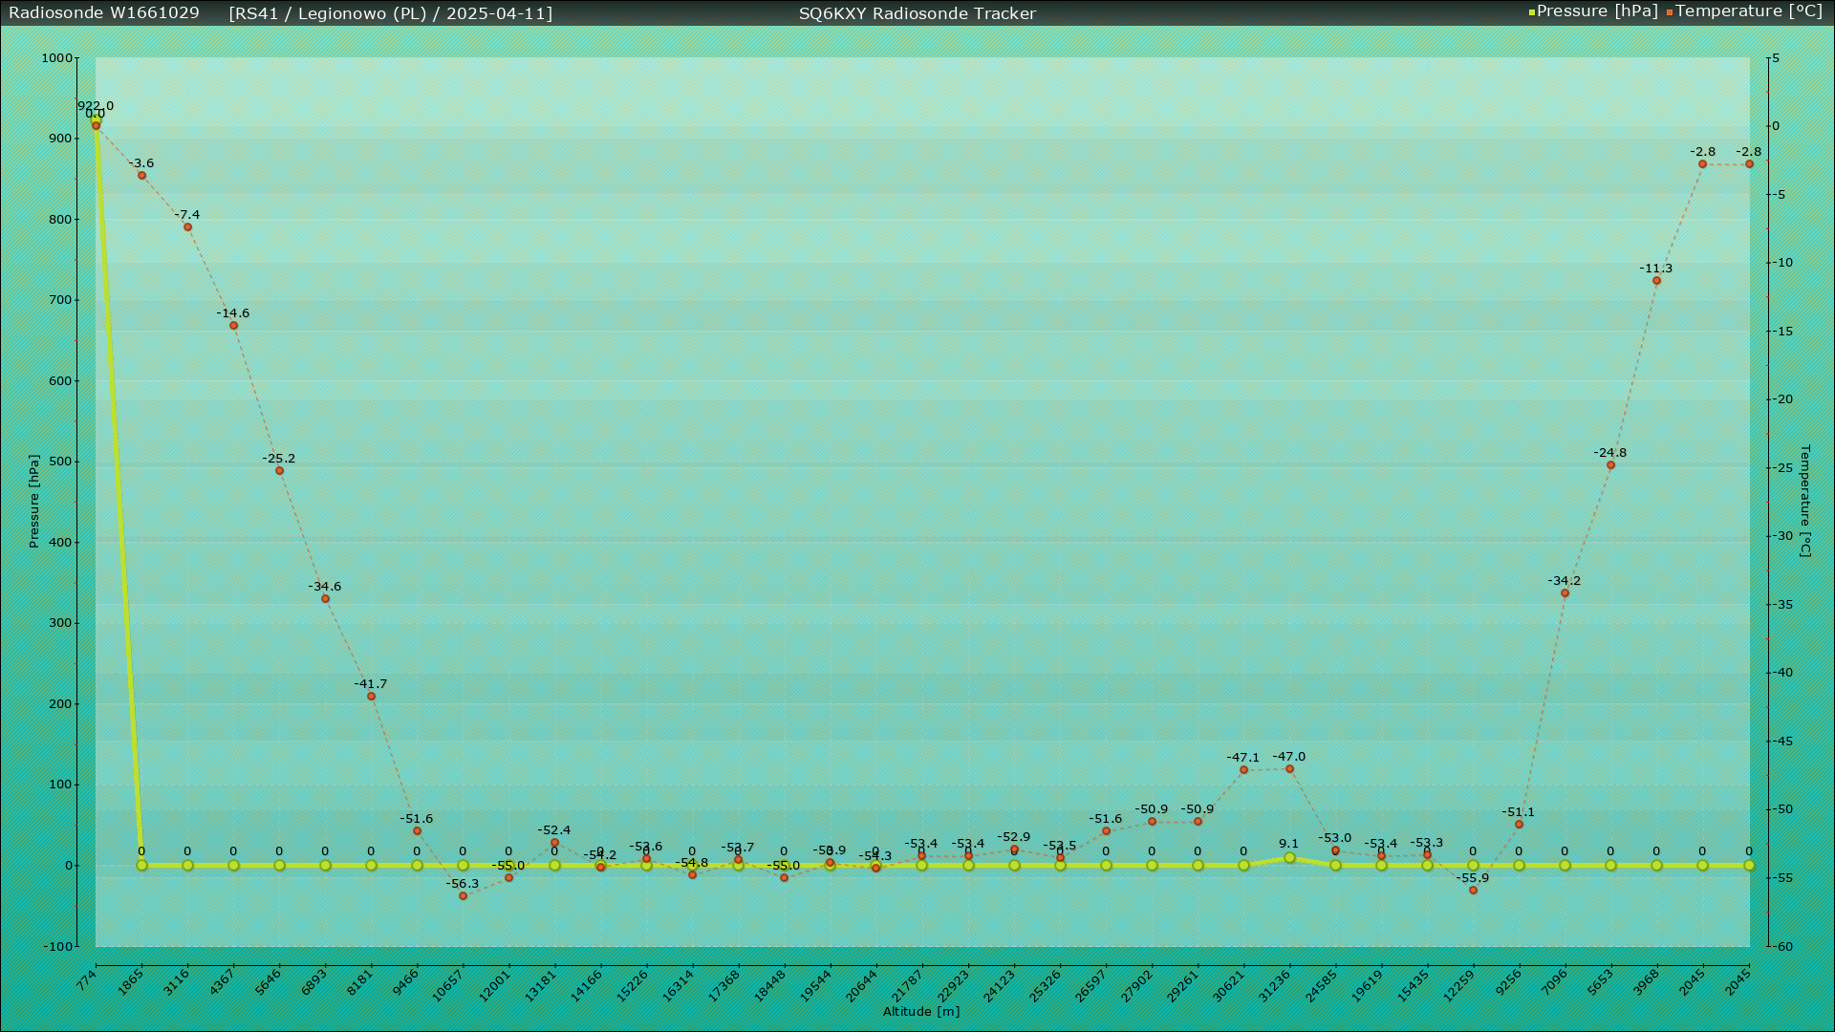Click the -3.6 temperature marker
This screenshot has width=1835, height=1032.
click(141, 176)
